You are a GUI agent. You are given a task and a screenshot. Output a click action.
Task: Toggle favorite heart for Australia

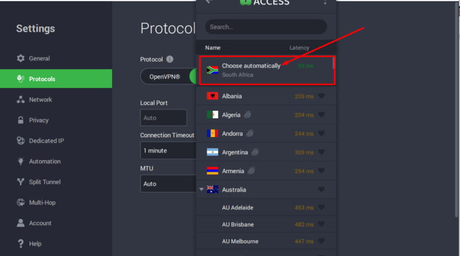tap(322, 190)
